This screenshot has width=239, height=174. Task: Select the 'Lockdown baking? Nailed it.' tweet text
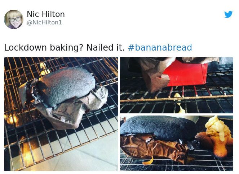[64, 47]
